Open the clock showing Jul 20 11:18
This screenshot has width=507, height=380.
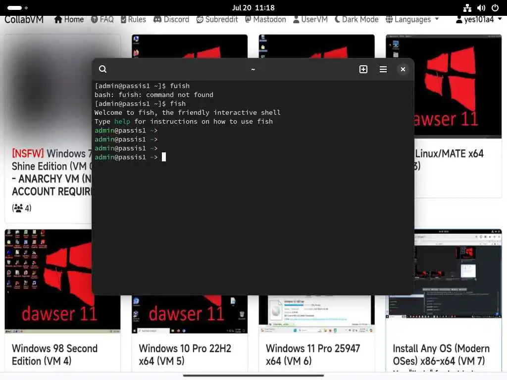pyautogui.click(x=253, y=8)
